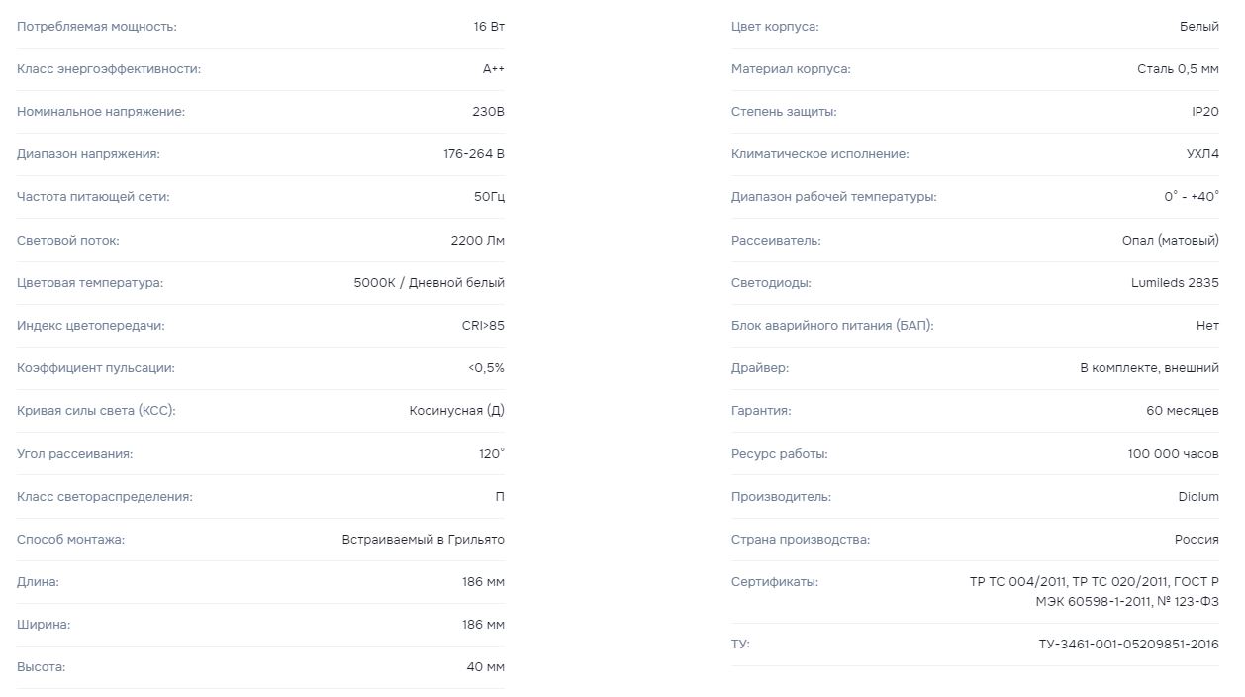Select the 'Косинусная (Д)' value
Viewport: 1245px width, 697px height.
click(x=456, y=411)
